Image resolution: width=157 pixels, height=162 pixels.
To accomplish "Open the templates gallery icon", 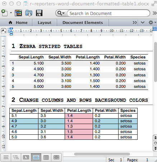I will tap(18, 13).
